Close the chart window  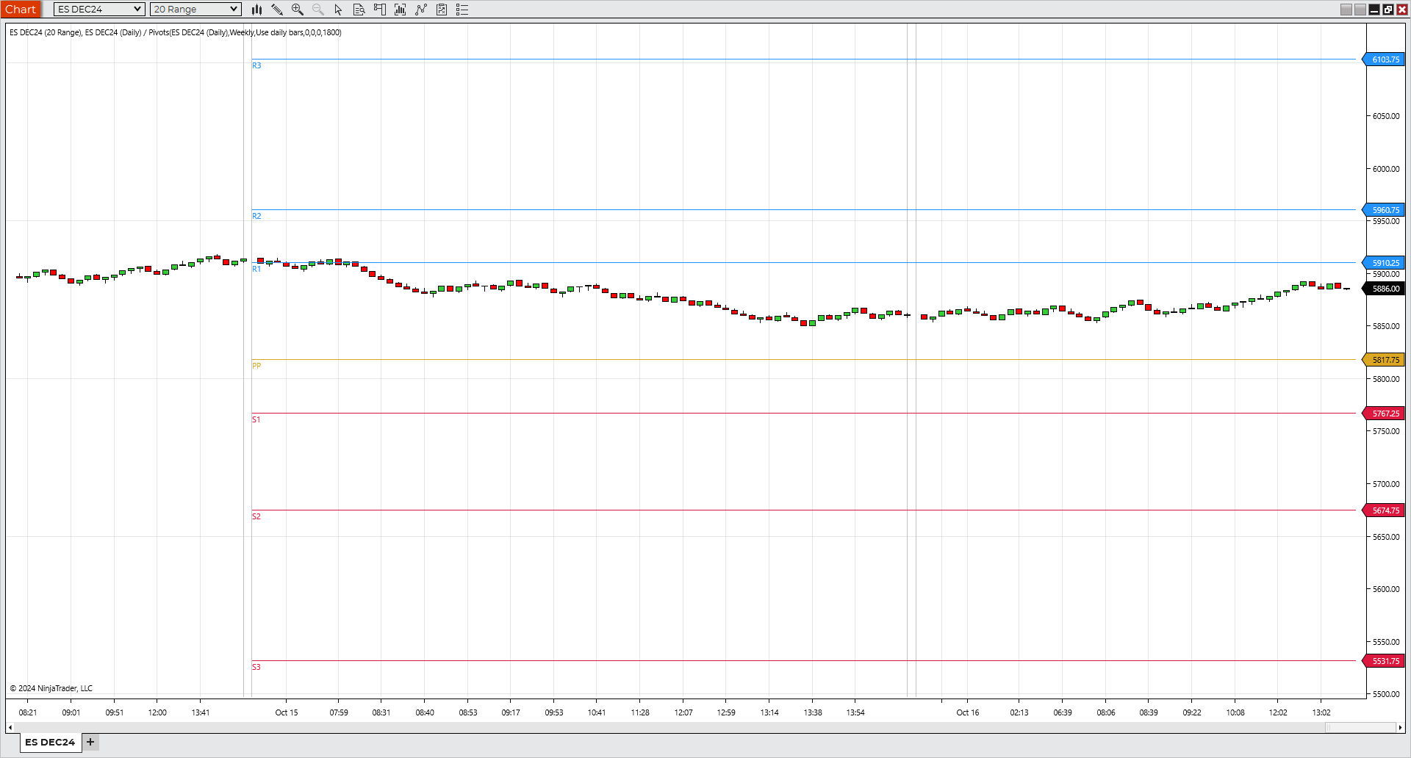[1402, 10]
